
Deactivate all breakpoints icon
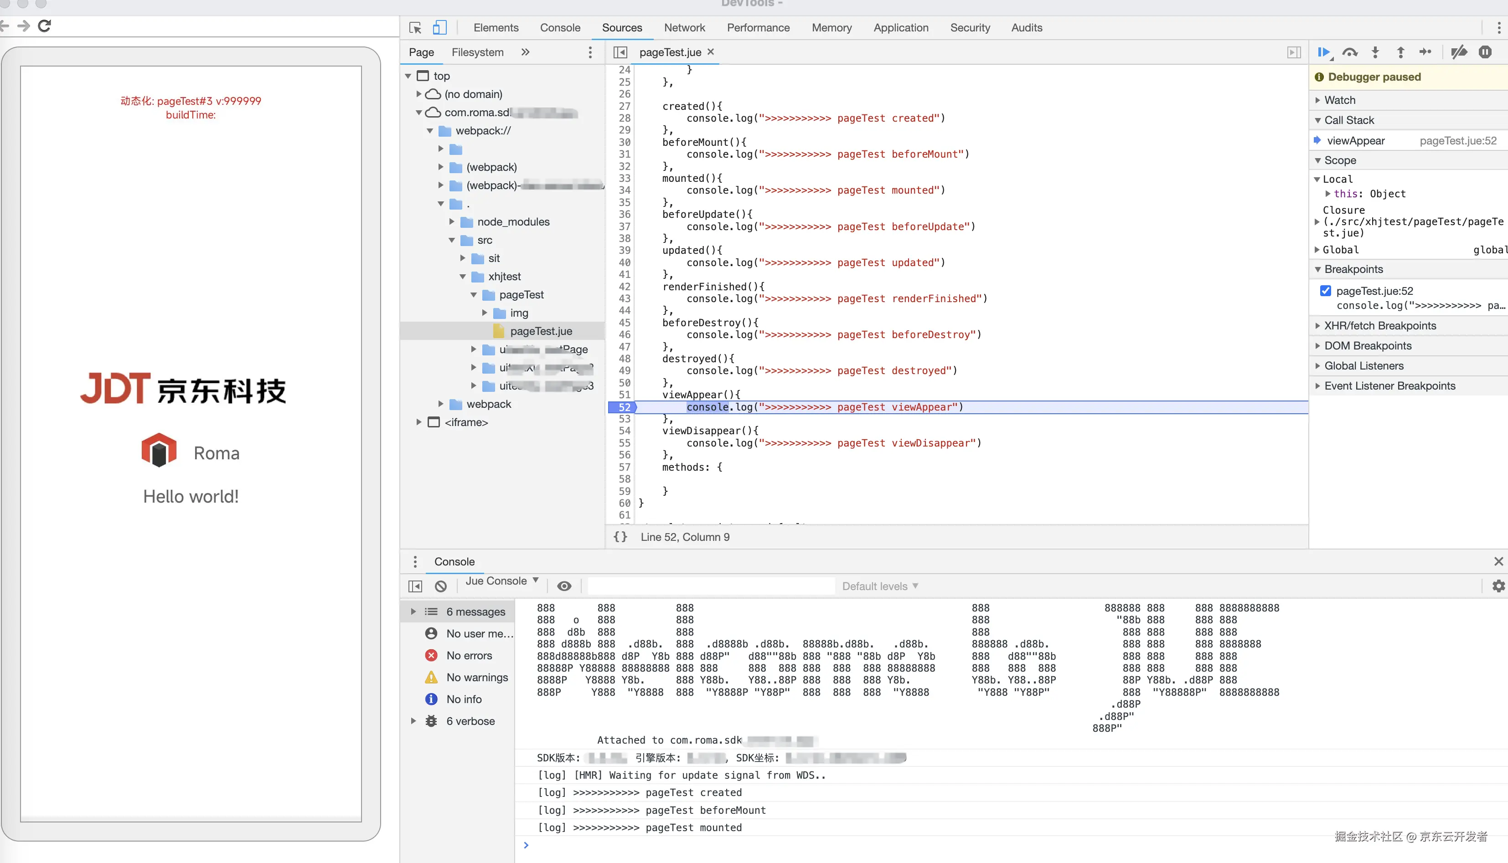pos(1459,52)
